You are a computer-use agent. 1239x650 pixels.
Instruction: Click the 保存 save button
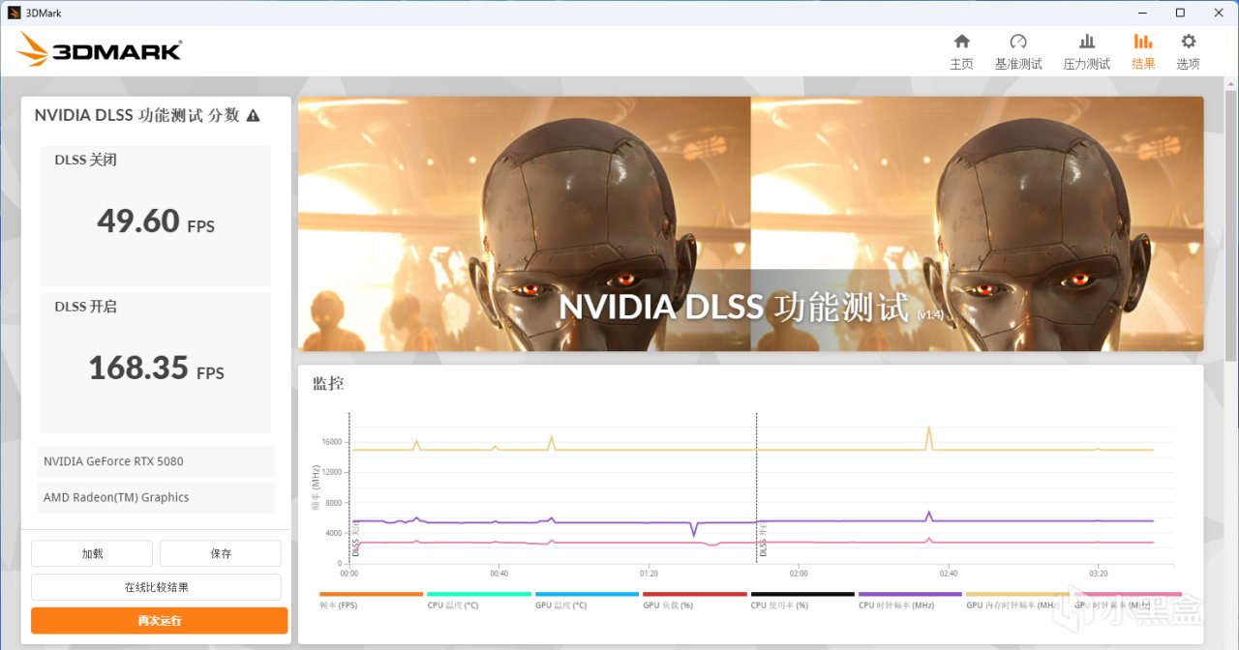click(x=221, y=553)
